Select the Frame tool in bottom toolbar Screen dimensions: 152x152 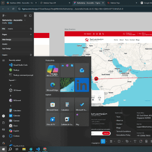click(111, 141)
